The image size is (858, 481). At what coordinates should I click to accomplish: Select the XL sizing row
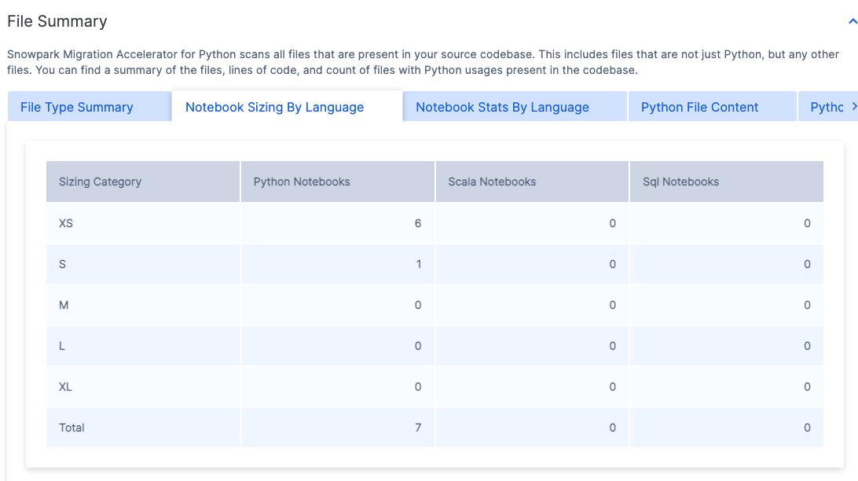pyautogui.click(x=64, y=387)
